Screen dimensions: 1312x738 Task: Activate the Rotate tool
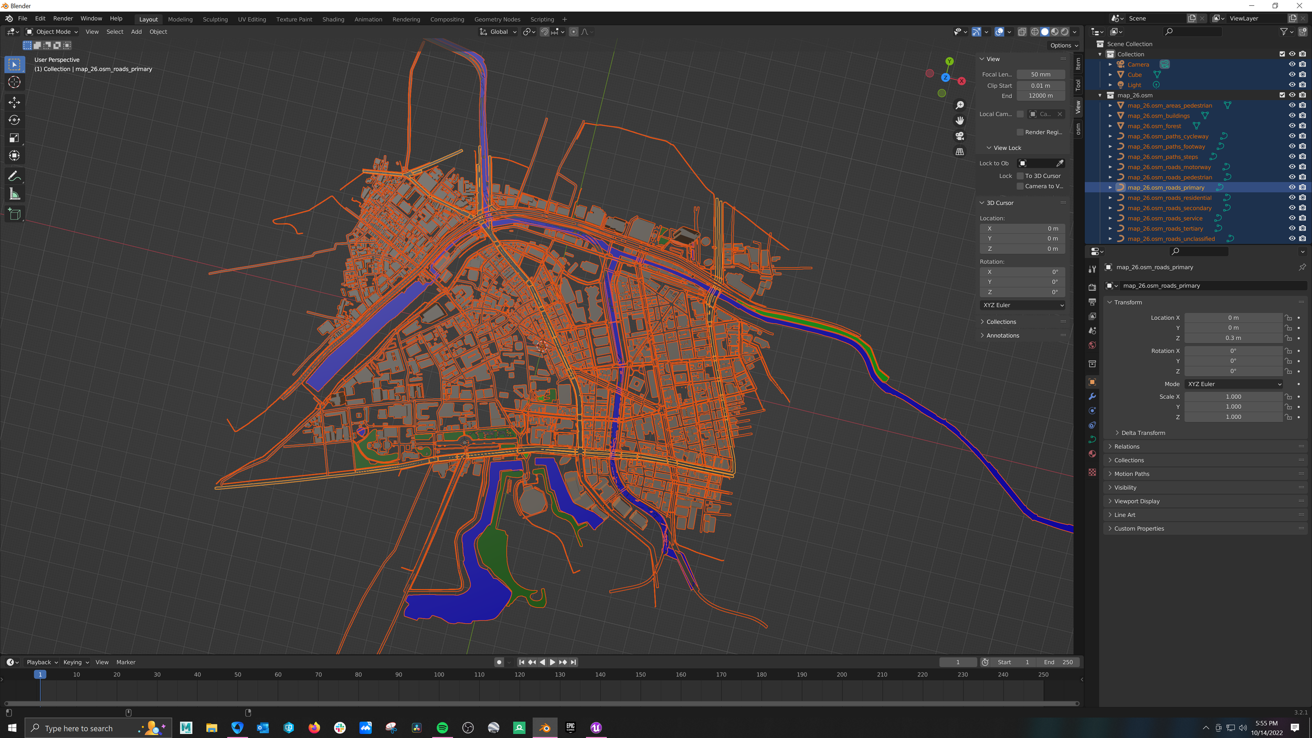coord(14,120)
